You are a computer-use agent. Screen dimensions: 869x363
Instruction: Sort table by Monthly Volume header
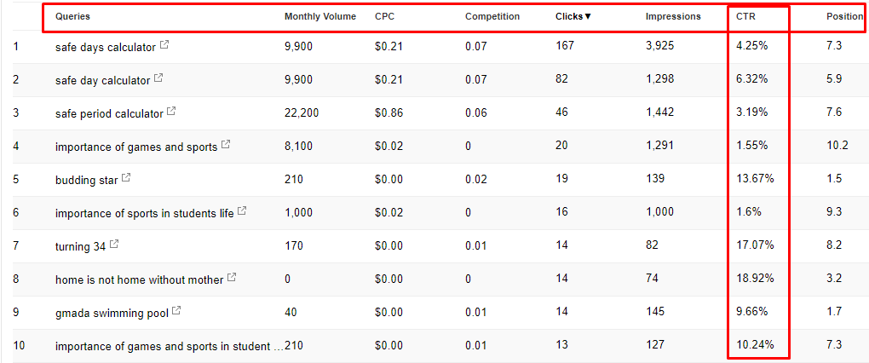pos(320,17)
